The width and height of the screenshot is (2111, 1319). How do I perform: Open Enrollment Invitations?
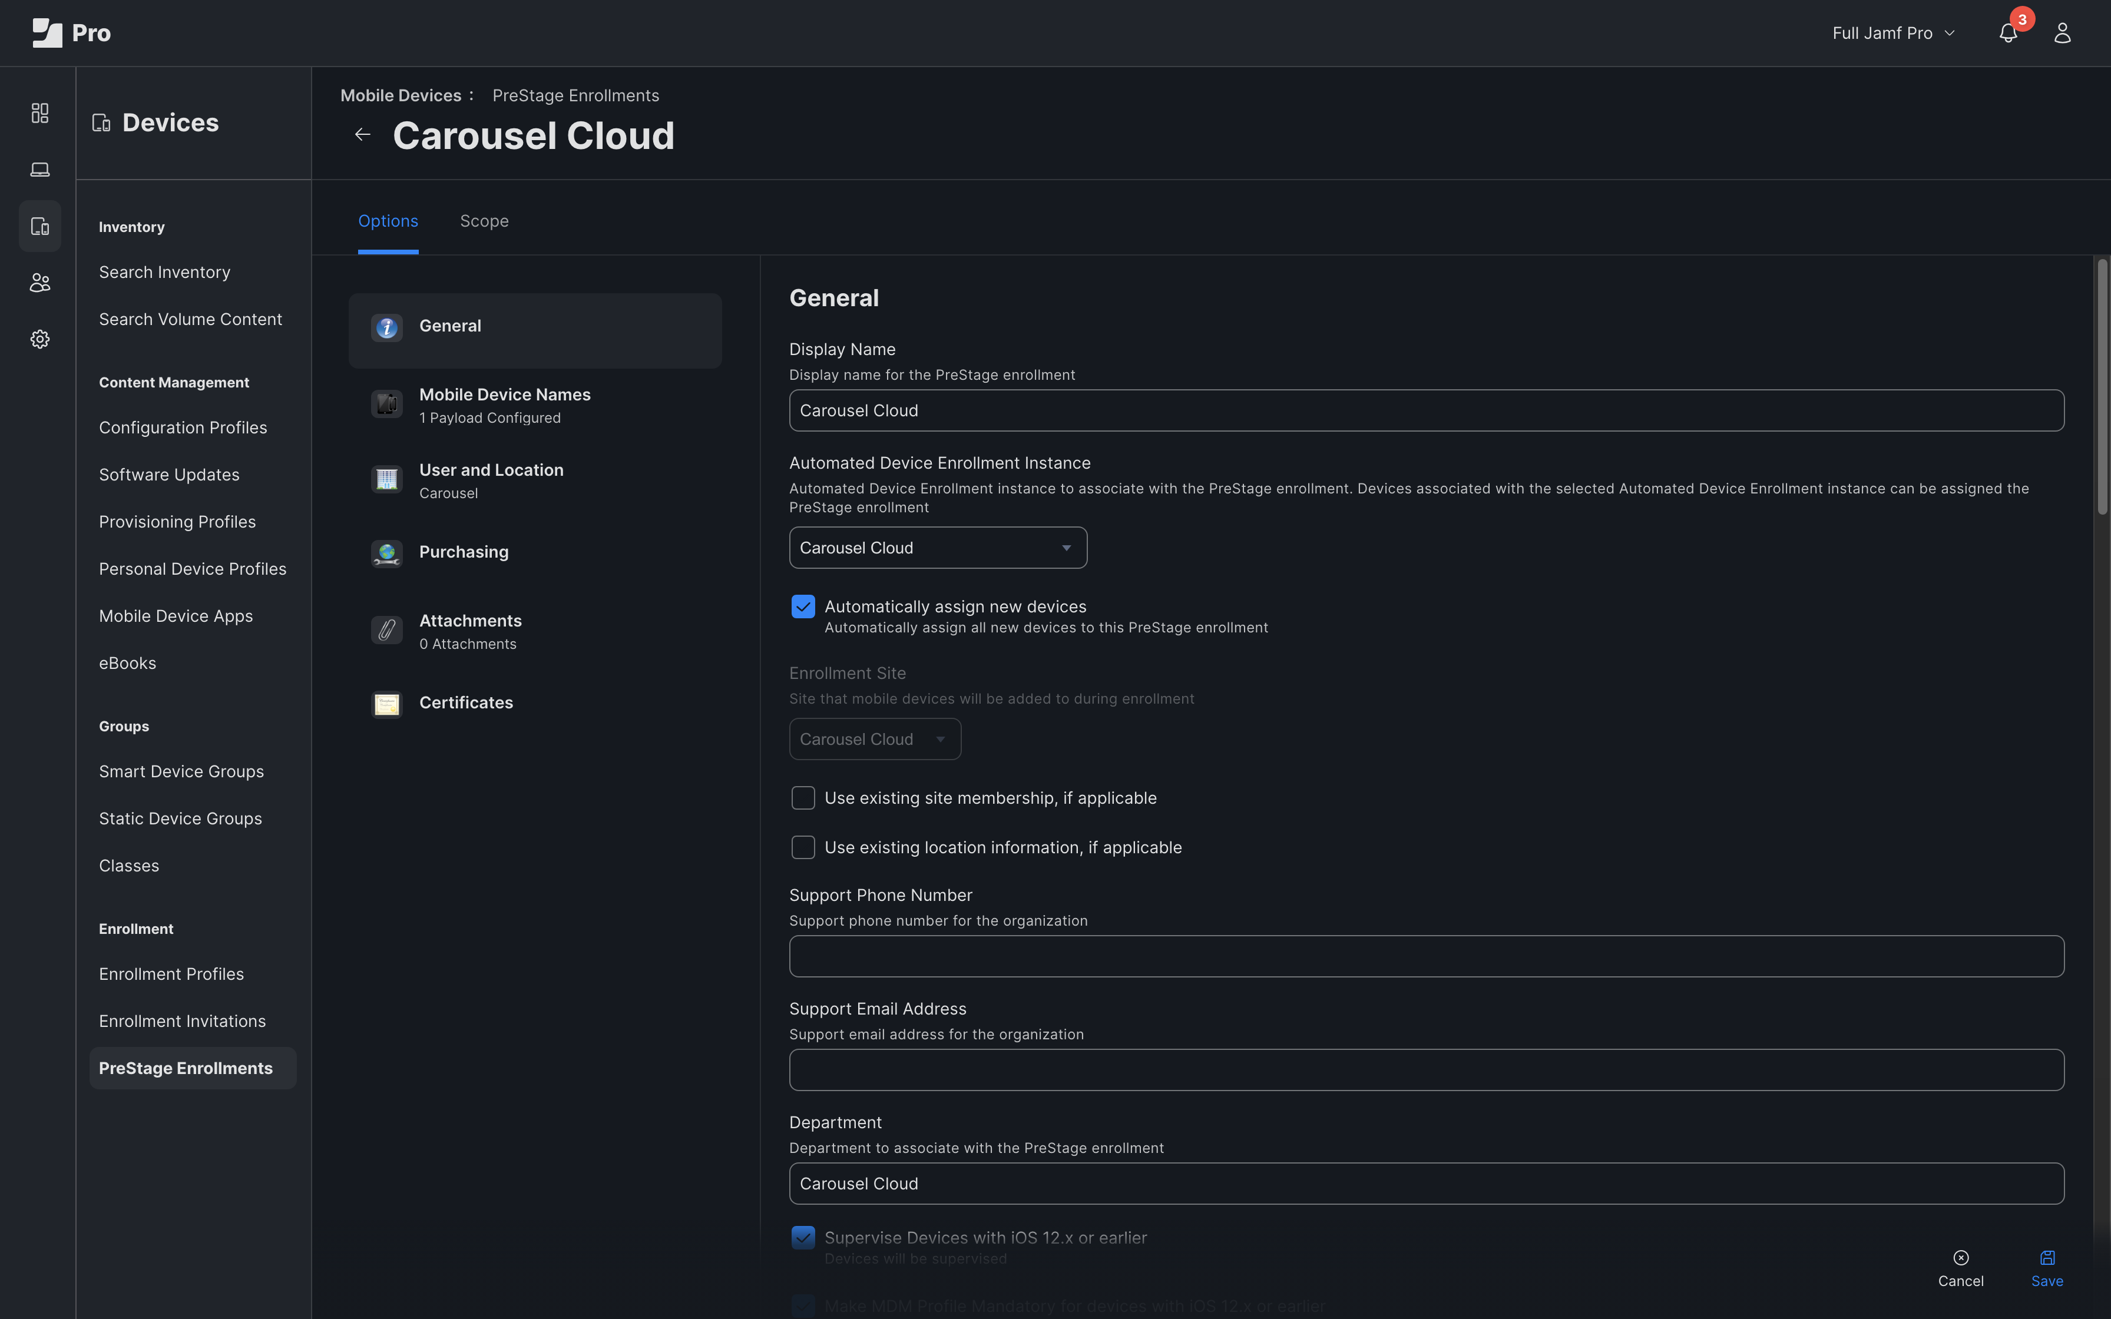(x=183, y=1020)
